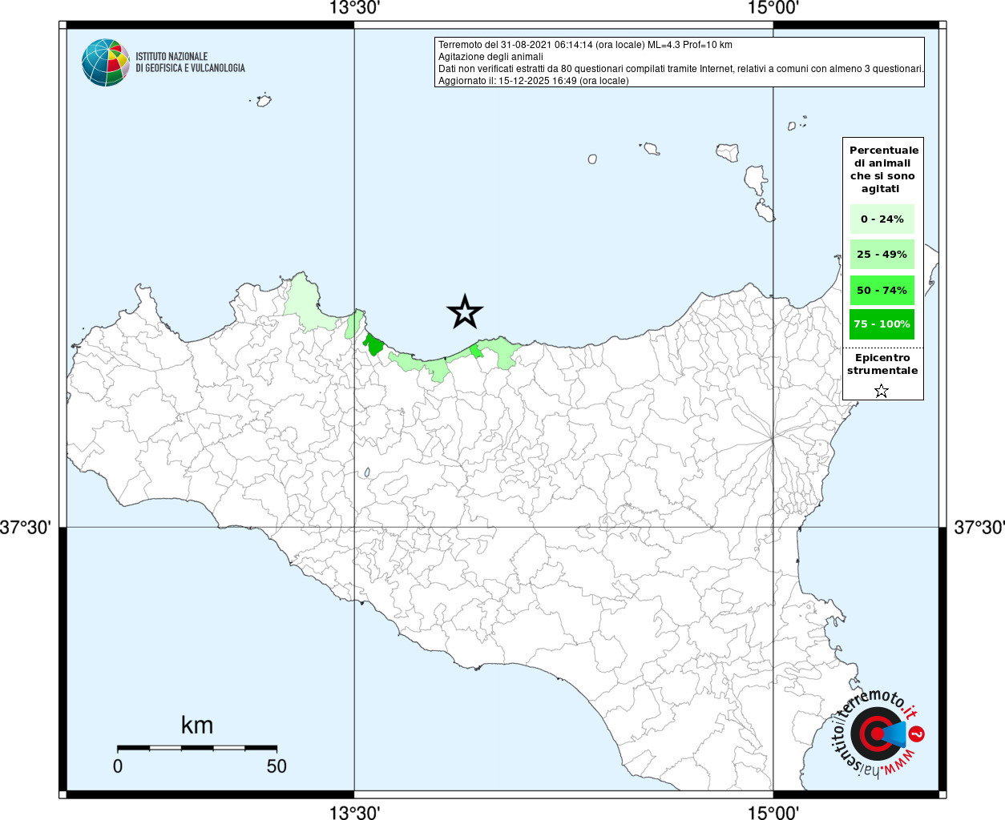
Task: Select the 25 - 49% legend swatch
Action: (x=882, y=254)
